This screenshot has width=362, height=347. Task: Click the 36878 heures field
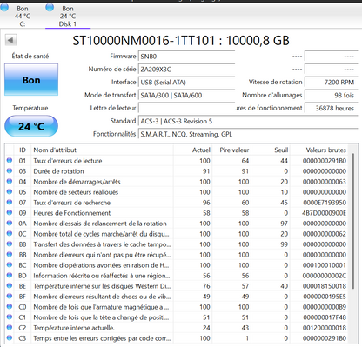(332, 108)
